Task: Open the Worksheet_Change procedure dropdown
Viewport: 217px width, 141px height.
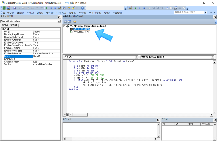Action: click(x=213, y=57)
